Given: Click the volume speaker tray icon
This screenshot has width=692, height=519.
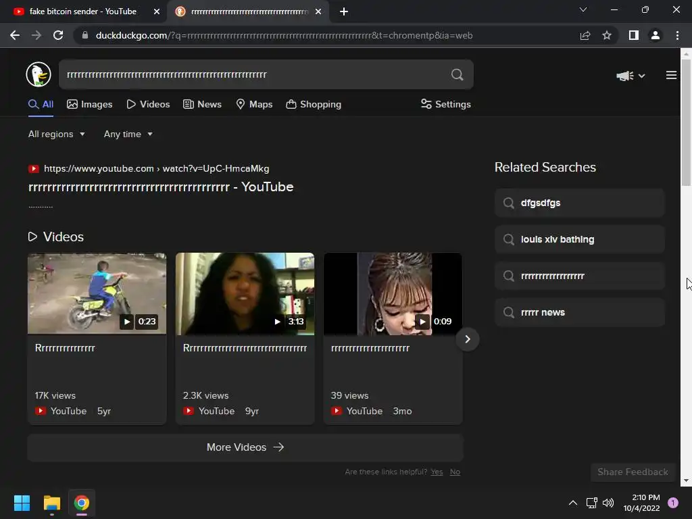Looking at the screenshot, I should 608,503.
